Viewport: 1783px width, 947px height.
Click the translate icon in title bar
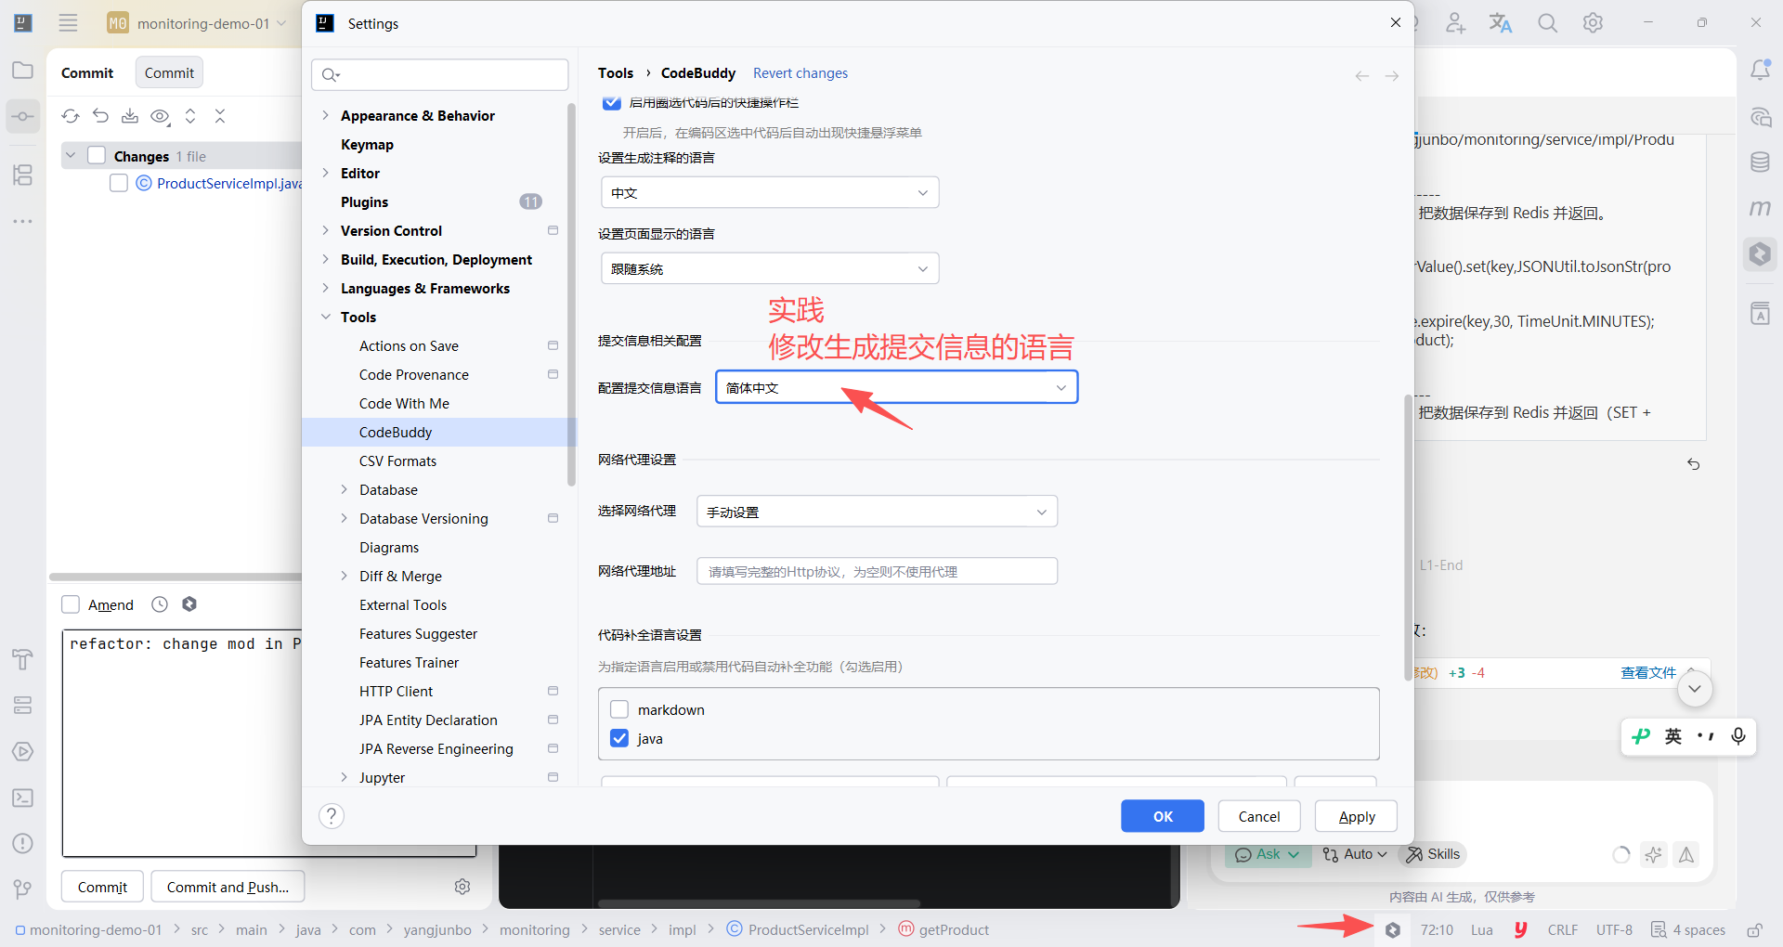1501,23
